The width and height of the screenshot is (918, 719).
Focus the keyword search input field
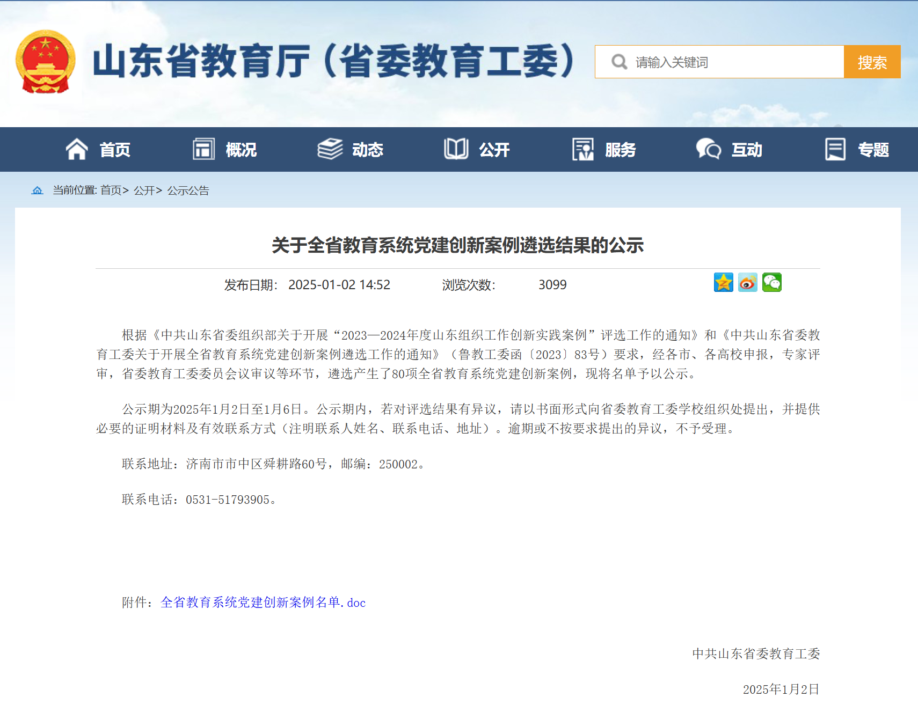719,62
